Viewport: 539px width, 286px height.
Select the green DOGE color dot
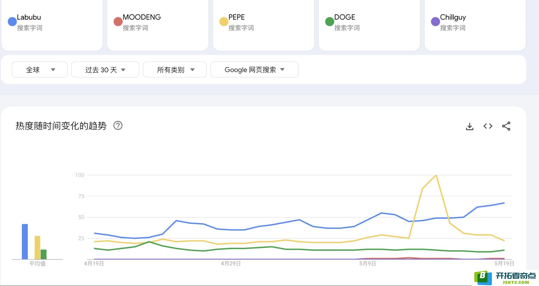pos(329,22)
